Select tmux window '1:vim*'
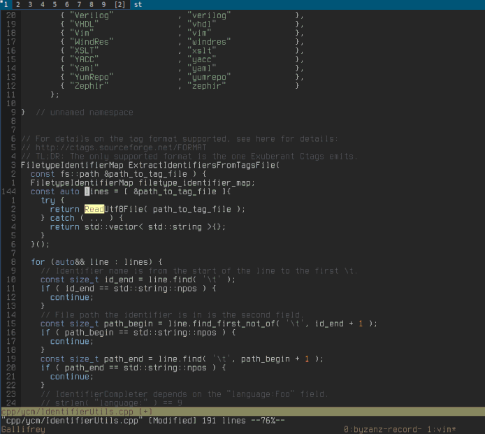Screen dimensions: 485x434 (x=442, y=429)
